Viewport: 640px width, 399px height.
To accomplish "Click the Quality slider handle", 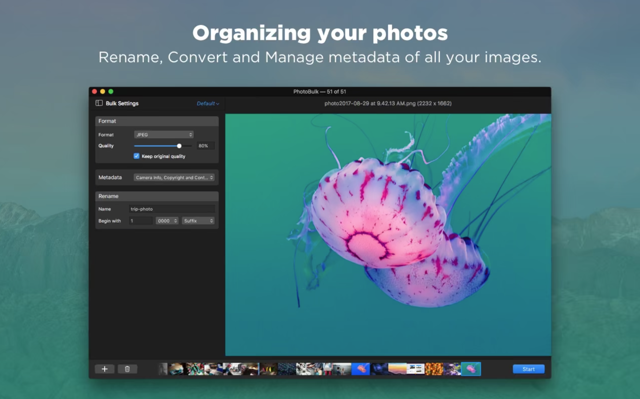I will tap(179, 146).
